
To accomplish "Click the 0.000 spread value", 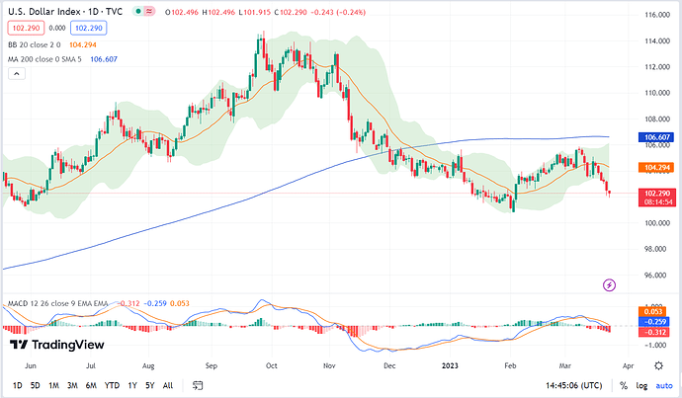I will tap(57, 29).
